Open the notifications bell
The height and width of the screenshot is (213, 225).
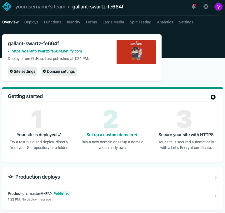[194, 7]
